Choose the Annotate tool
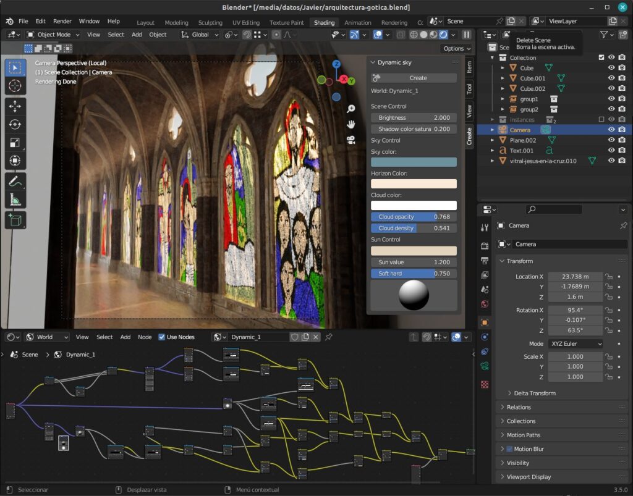 (x=15, y=182)
